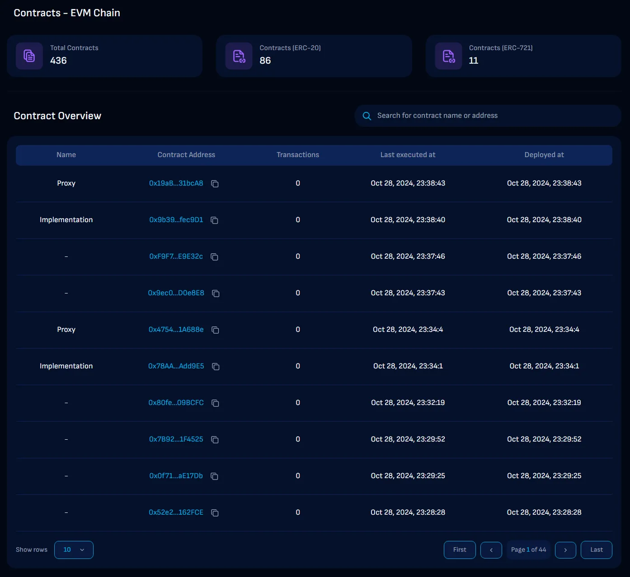Open contract address 0x52e2...162FCE
Viewport: 630px width, 577px height.
pyautogui.click(x=176, y=512)
